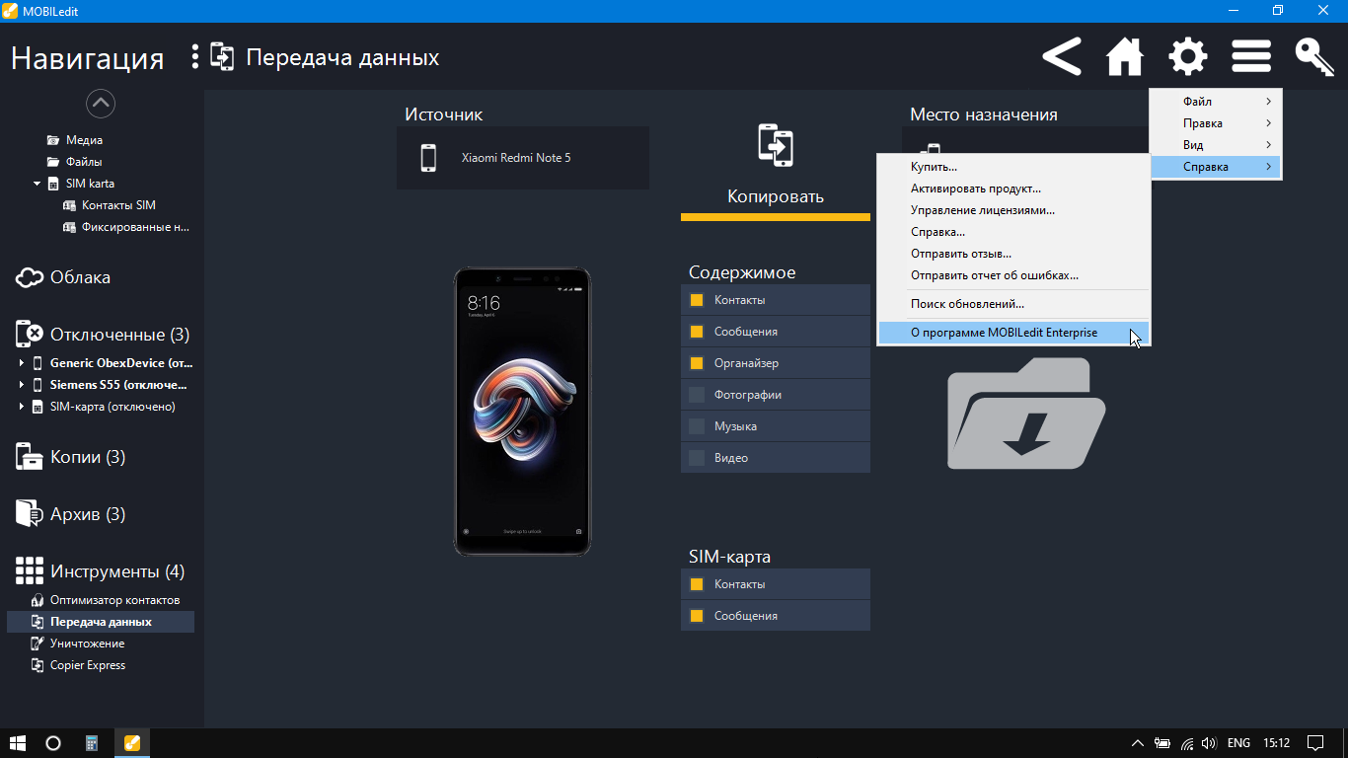The height and width of the screenshot is (758, 1348).
Task: Select the Xiaomi Redmi Note 5 source
Action: (x=523, y=158)
